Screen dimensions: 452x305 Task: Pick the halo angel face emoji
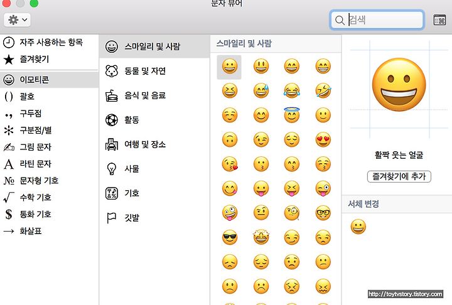(x=292, y=115)
